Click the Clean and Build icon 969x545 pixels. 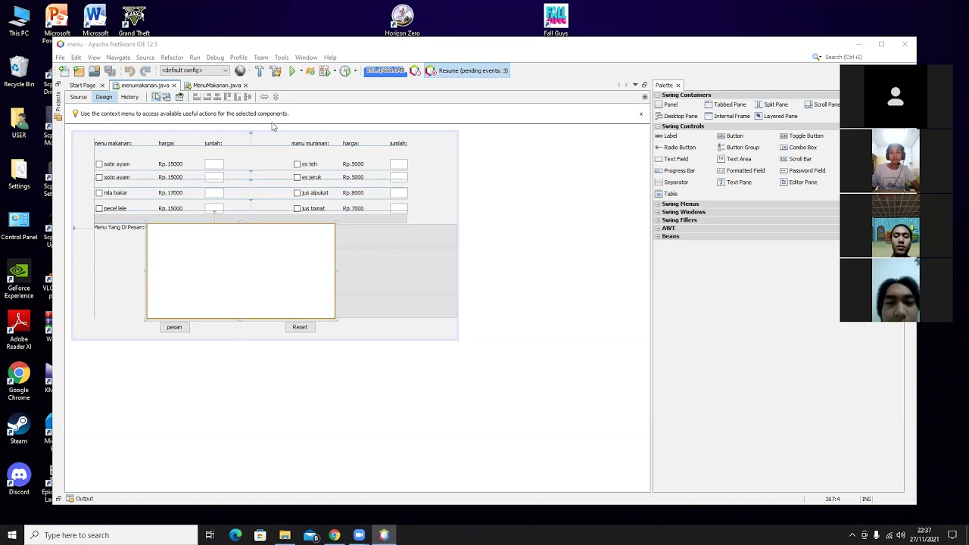click(276, 70)
